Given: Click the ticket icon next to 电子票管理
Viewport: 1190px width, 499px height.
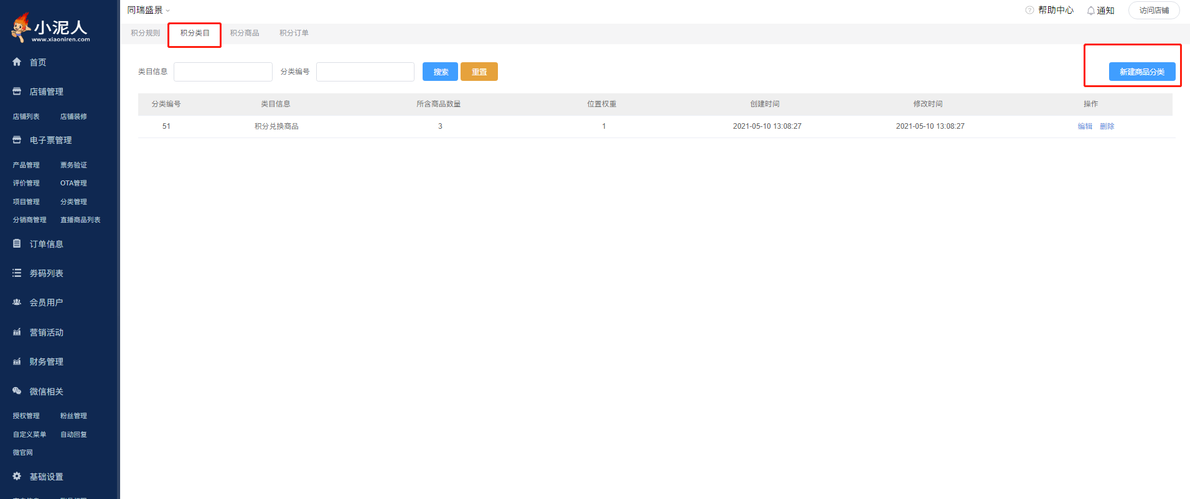Looking at the screenshot, I should pyautogui.click(x=17, y=140).
